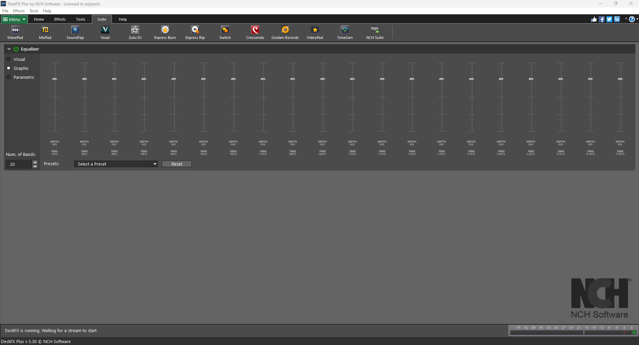The image size is (639, 345).
Task: Click the 772Hz band slider handle
Action: [352, 79]
